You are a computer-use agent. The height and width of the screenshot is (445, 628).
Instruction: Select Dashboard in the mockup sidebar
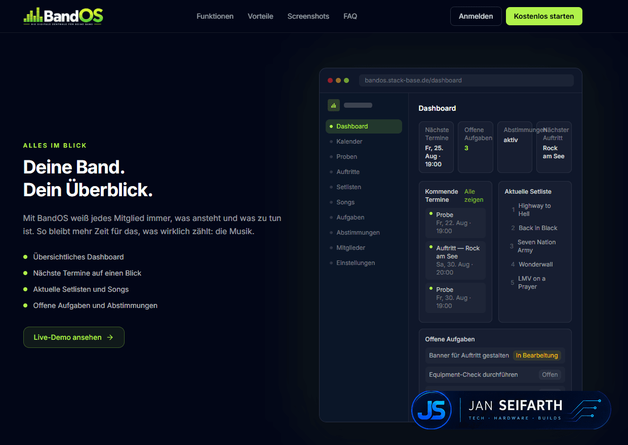(364, 126)
